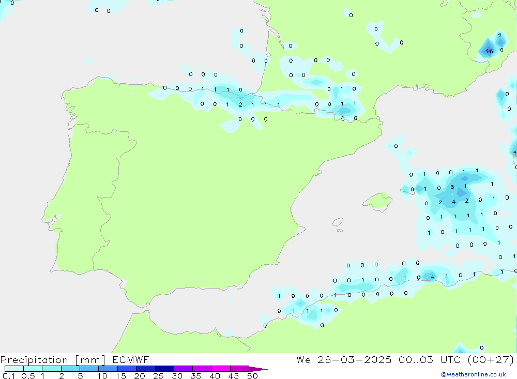The height and width of the screenshot is (379, 517).
Task: Select the 20–25 mm dark blue swatch
Action: [x=145, y=369]
